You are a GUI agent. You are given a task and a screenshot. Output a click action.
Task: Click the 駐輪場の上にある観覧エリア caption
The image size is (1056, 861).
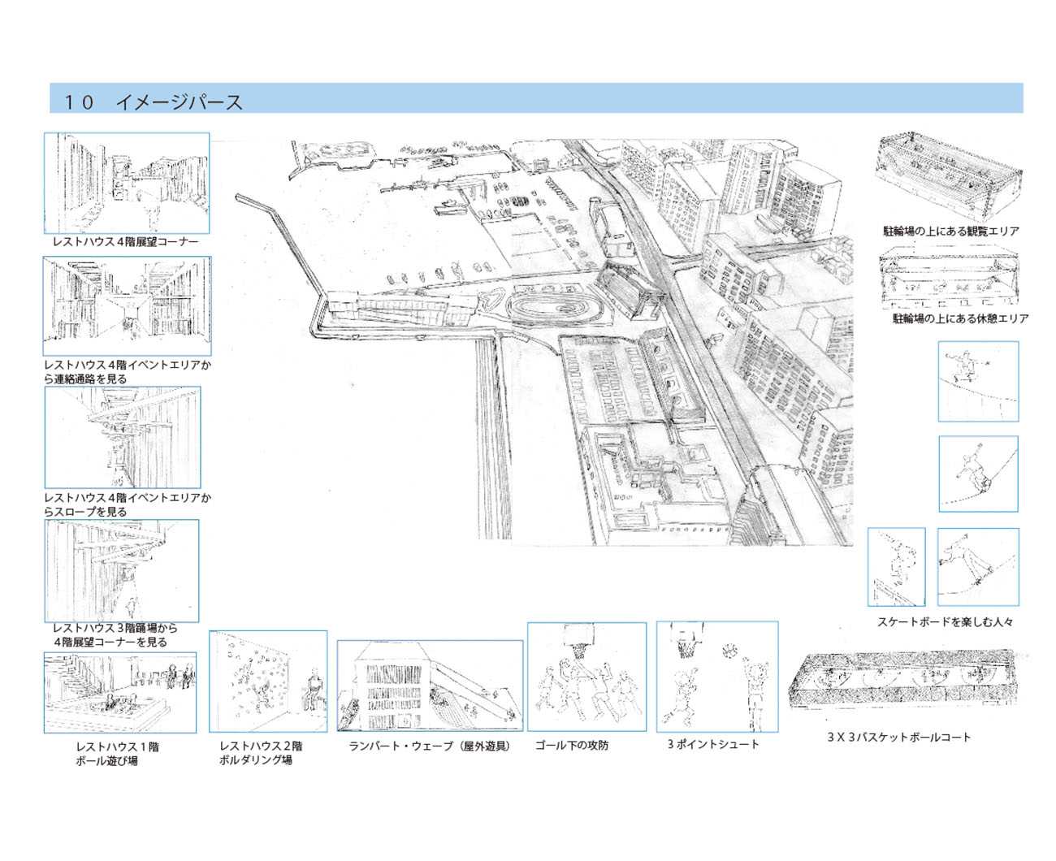coord(950,231)
